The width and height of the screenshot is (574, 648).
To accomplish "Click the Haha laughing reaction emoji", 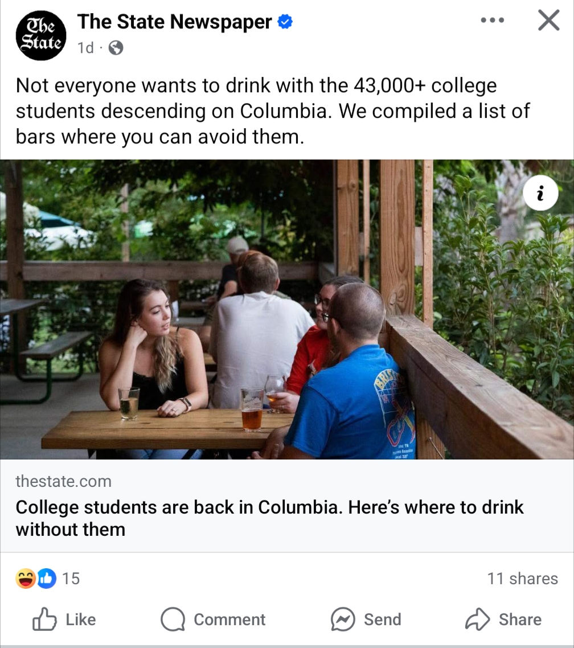I will [26, 579].
